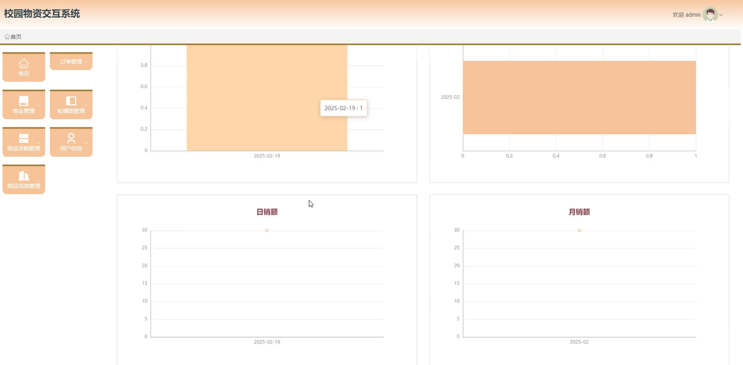Image resolution: width=743 pixels, height=365 pixels.
Task: Click the 商品求购管理 cabinet icon
Action: click(24, 138)
